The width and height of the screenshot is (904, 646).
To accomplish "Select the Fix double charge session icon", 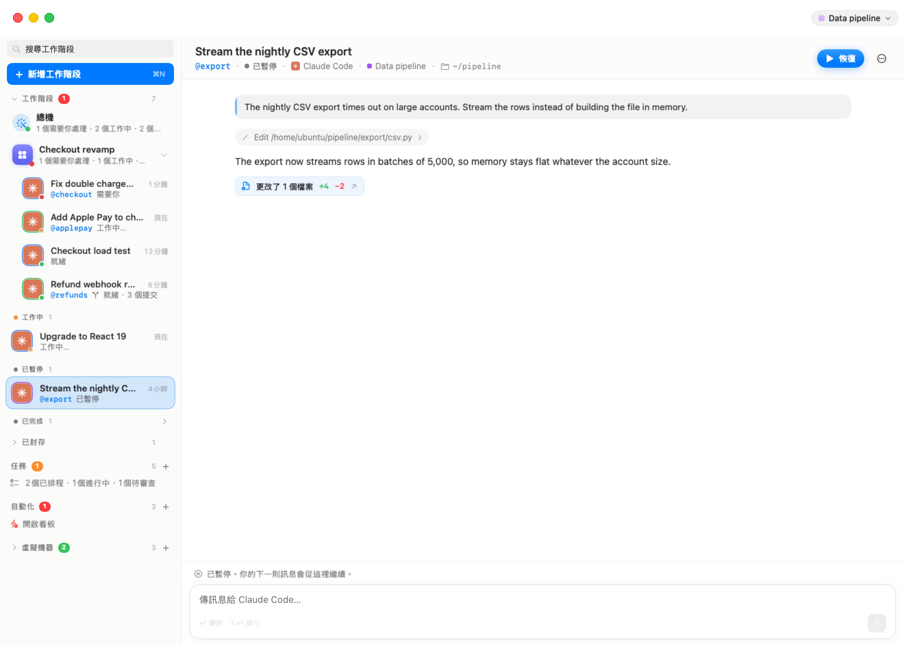I will pos(33,188).
